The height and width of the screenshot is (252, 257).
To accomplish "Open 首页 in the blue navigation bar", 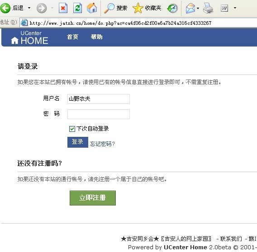I will coord(72,37).
